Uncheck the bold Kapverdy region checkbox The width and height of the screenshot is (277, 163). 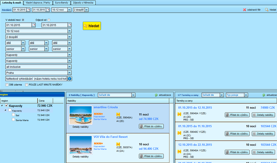click(6, 105)
